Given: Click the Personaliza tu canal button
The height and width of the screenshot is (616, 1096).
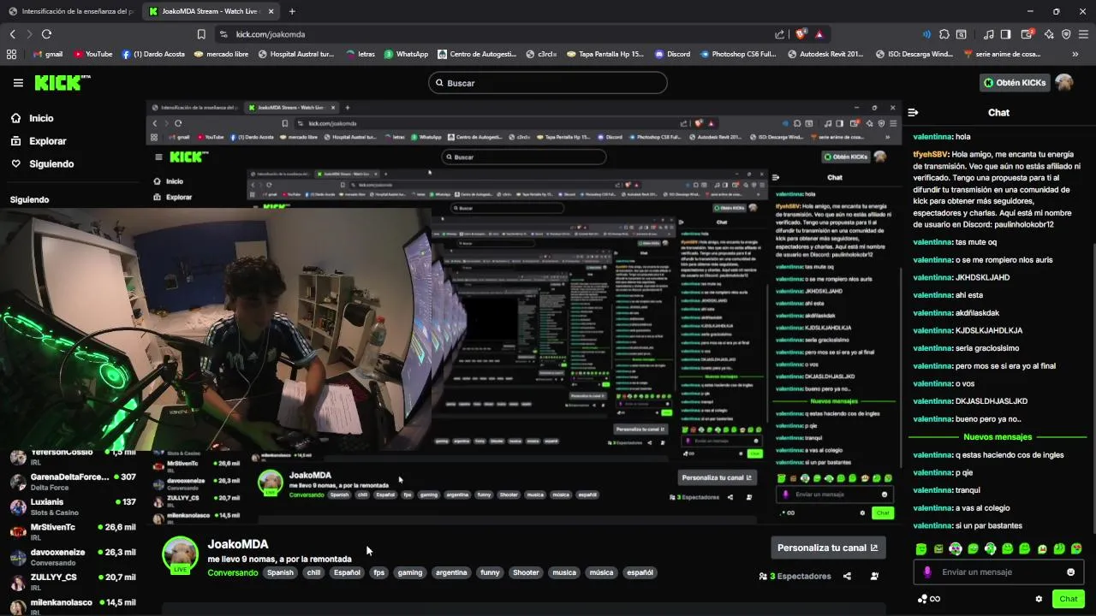Looking at the screenshot, I should click(827, 548).
